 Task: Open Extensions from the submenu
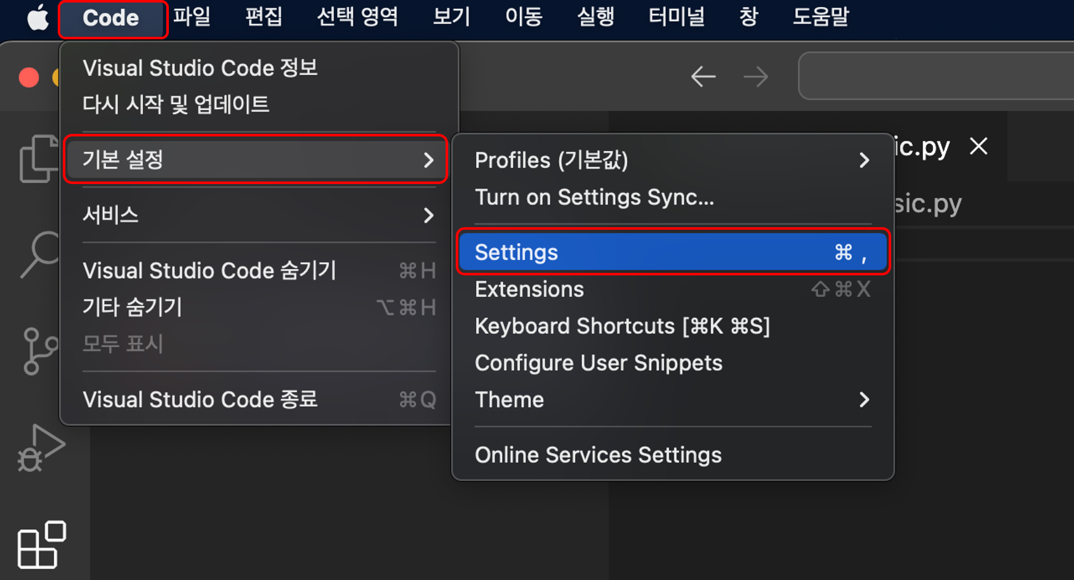click(x=673, y=289)
